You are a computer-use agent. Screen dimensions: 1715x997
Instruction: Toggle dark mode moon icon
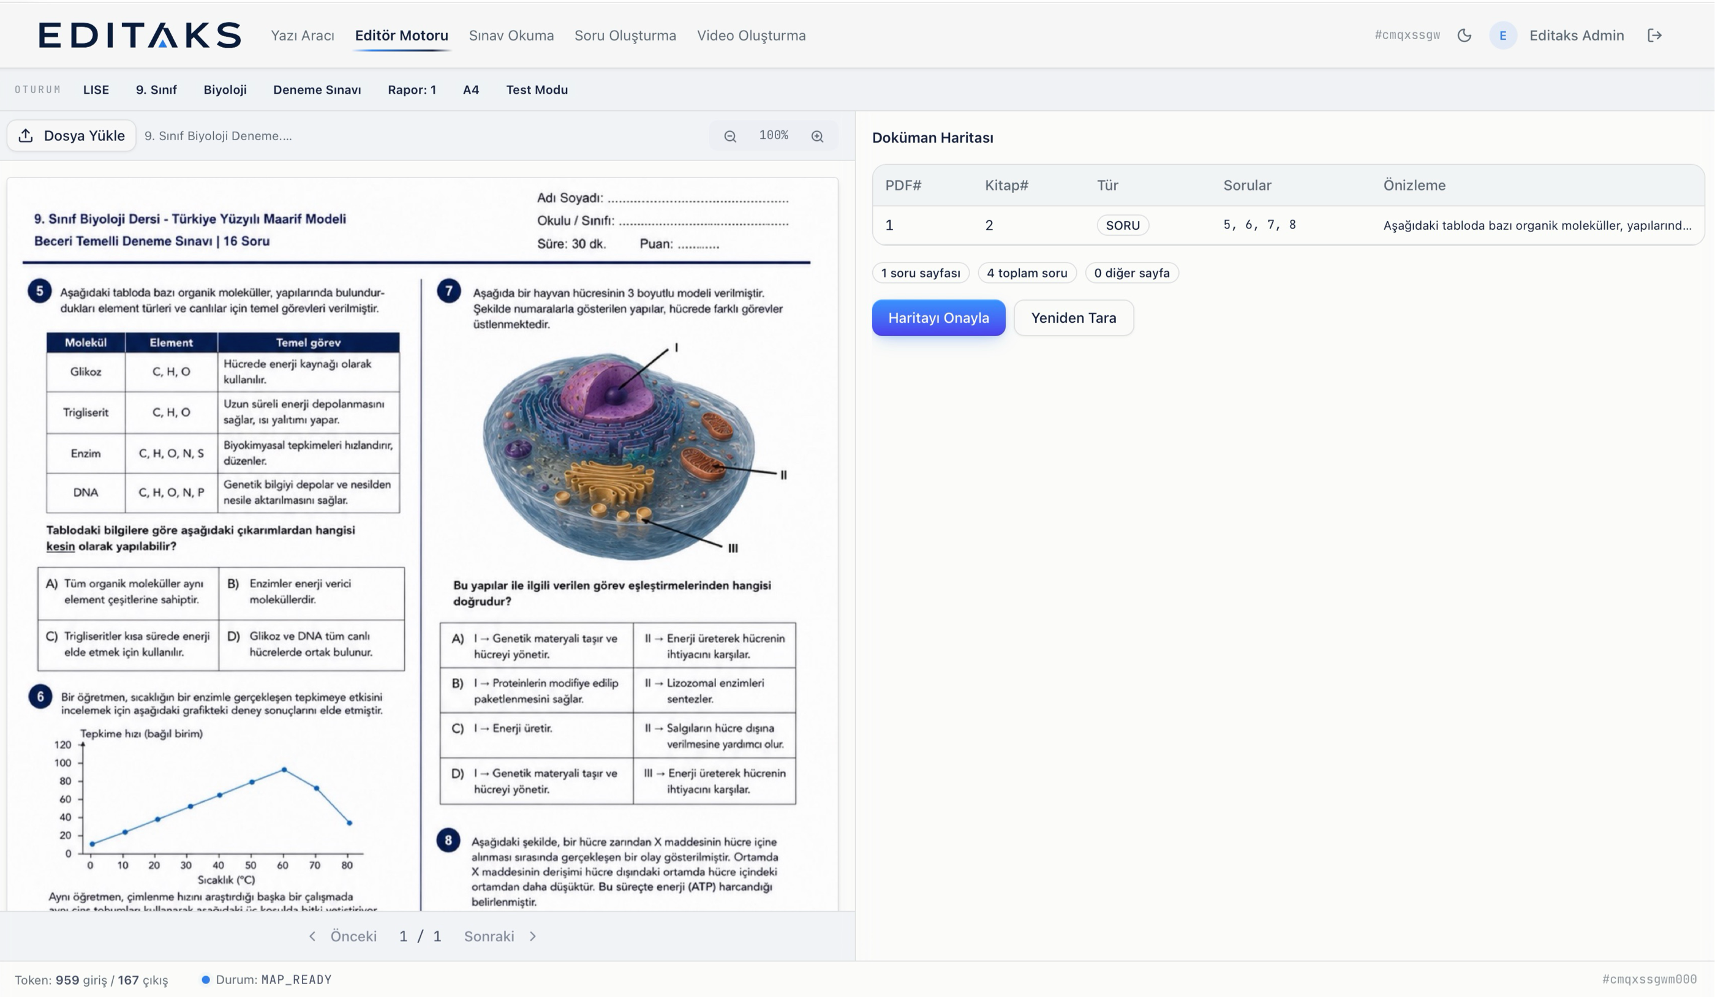pos(1464,36)
